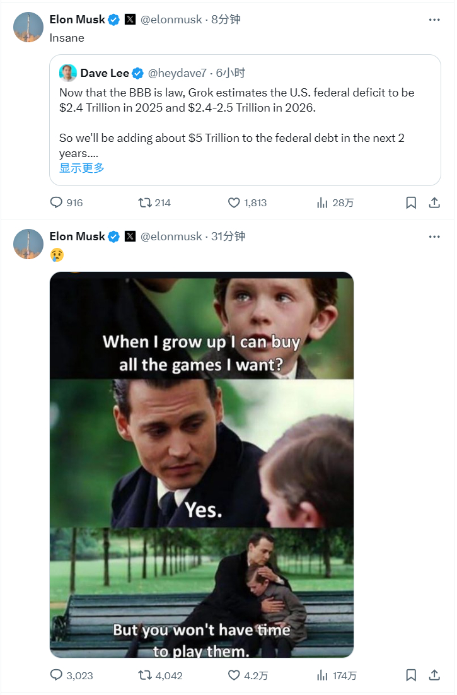Open Elon Musk's avatar on first tweet
This screenshot has height=695, width=457.
(28, 27)
